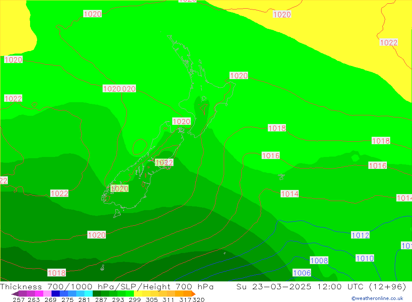This screenshot has height=302, width=412.
Task: Click the legend value 263
Action: 33,300
